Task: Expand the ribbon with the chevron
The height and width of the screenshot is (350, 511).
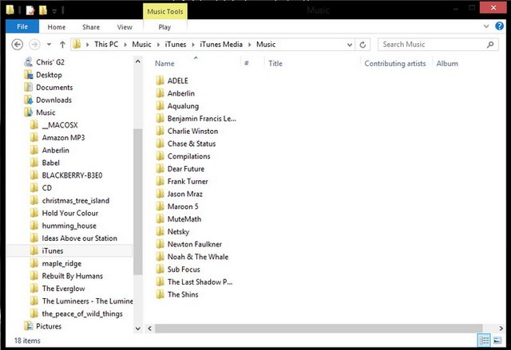Action: point(486,26)
